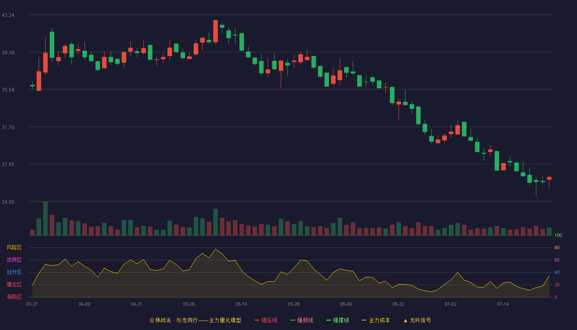Toggle the 主力成本 legend entry
The image size is (577, 330).
coord(376,320)
